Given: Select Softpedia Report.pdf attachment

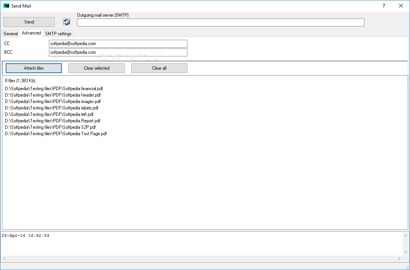Looking at the screenshot, I should click(53, 121).
